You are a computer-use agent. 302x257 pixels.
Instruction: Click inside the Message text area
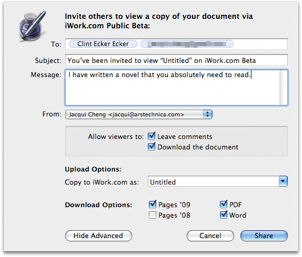click(x=173, y=88)
